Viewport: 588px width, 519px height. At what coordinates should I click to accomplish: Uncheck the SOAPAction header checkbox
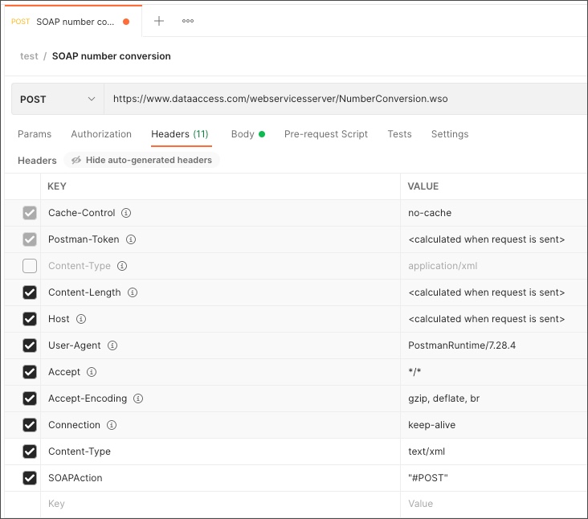[x=30, y=478]
